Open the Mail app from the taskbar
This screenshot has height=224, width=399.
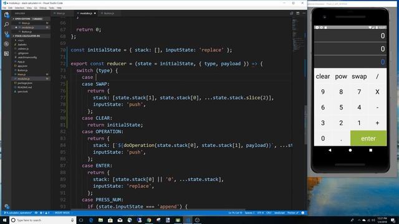click(x=120, y=220)
